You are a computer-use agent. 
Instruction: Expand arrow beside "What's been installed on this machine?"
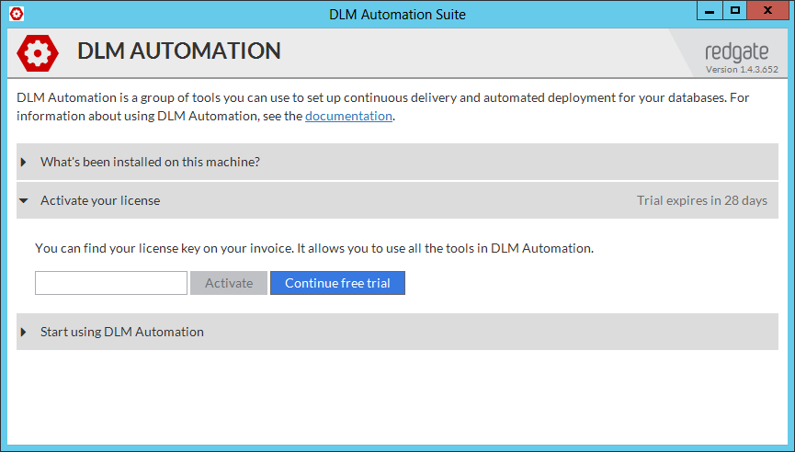(24, 162)
